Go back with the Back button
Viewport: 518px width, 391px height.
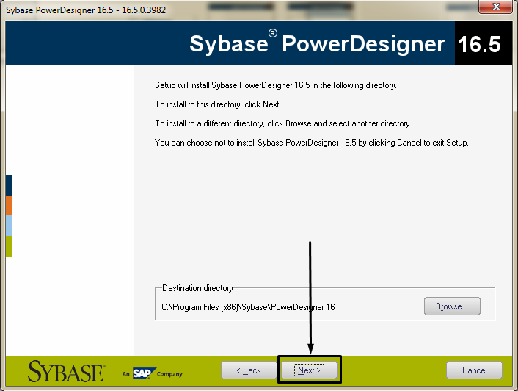[x=249, y=370]
